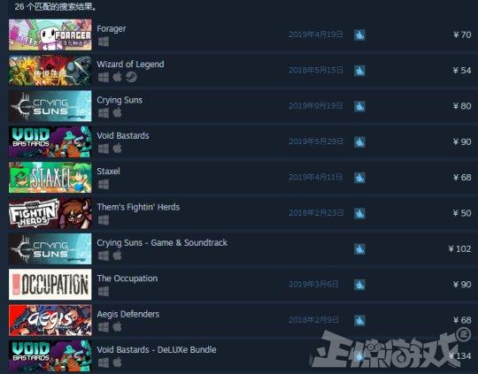Image resolution: width=478 pixels, height=374 pixels.
Task: Open the Forager game thumbnail
Action: point(50,34)
